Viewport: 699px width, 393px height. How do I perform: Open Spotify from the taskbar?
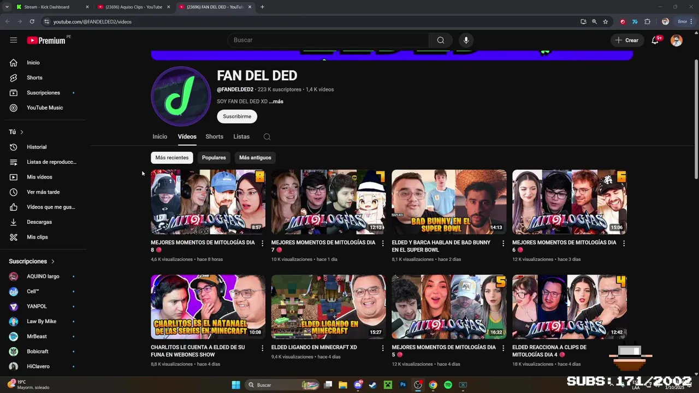coord(448,385)
